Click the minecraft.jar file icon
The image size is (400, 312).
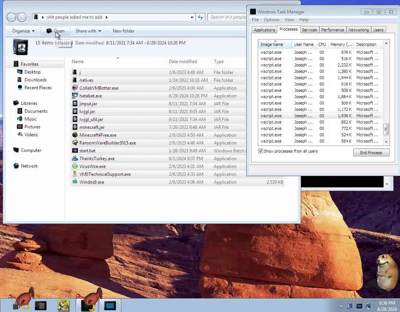[75, 127]
